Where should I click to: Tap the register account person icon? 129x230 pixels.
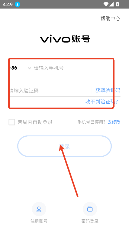(x=39, y=209)
